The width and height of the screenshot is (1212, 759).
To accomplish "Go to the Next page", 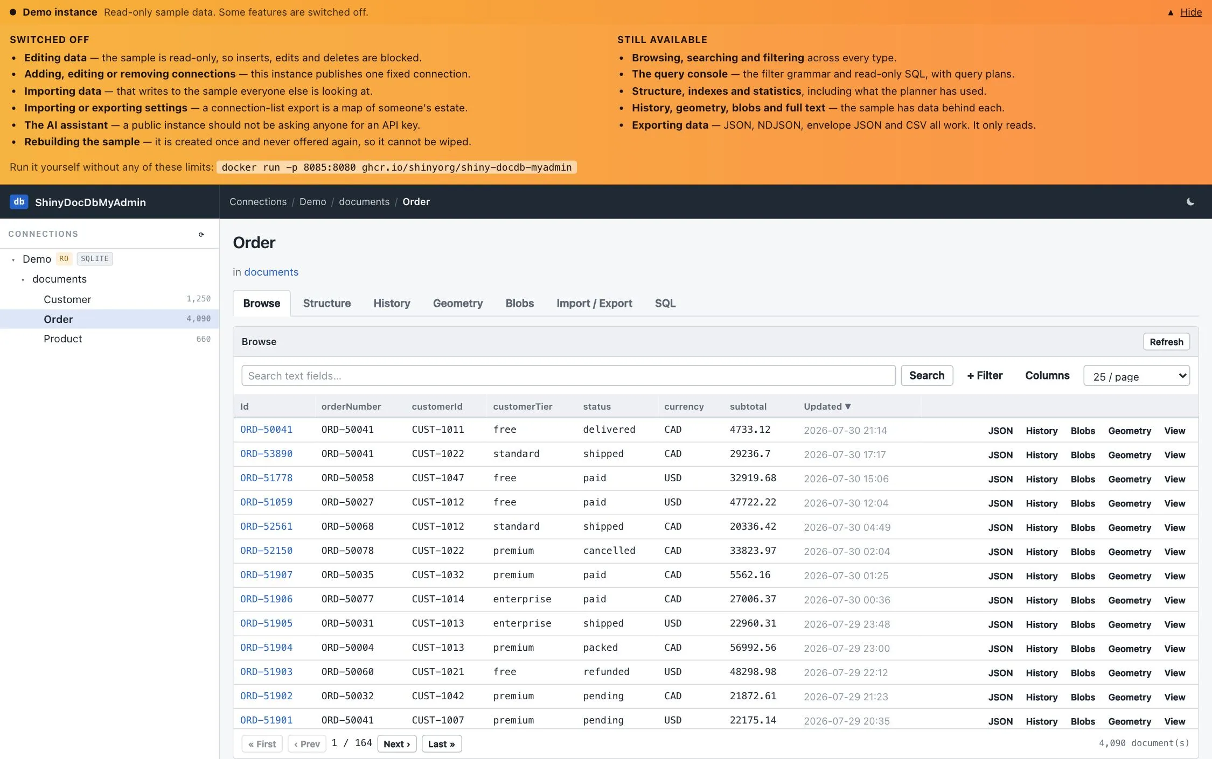I will click(397, 744).
